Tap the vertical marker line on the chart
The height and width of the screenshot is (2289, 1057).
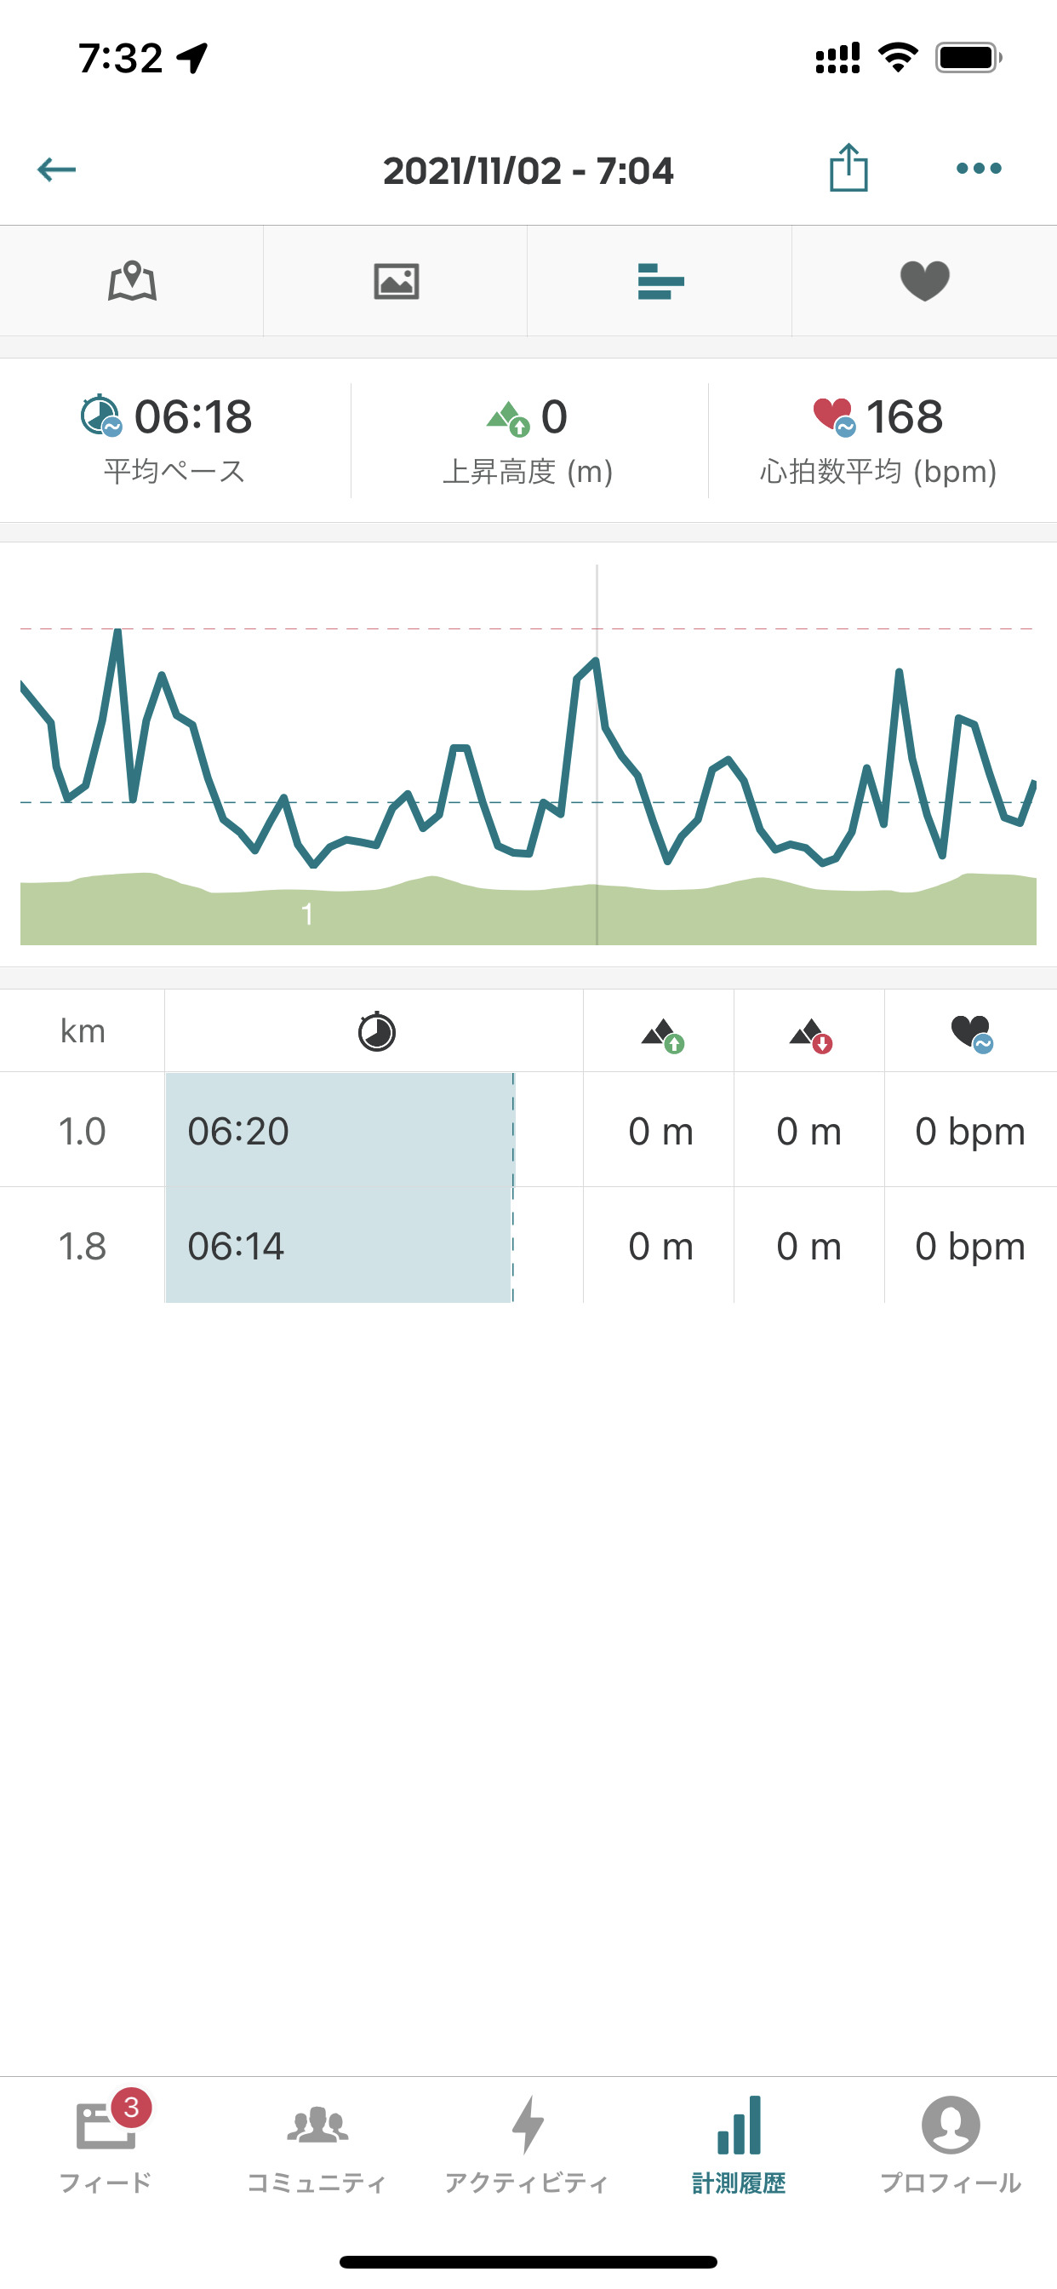[x=597, y=755]
